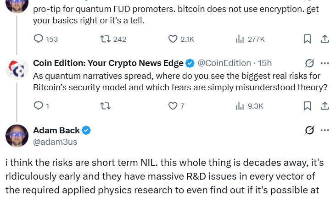This screenshot has width=336, height=197.
Task: Open Adam Back's profile picture
Action: [x=17, y=136]
